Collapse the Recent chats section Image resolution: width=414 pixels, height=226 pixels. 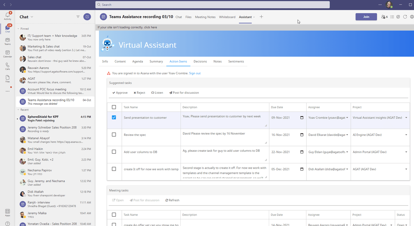[18, 110]
